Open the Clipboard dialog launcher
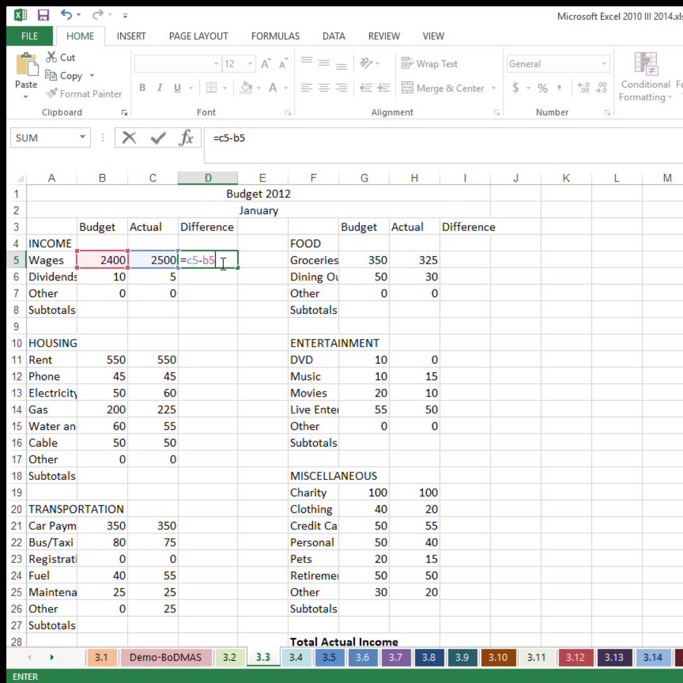Screen dimensions: 683x683 (124, 113)
